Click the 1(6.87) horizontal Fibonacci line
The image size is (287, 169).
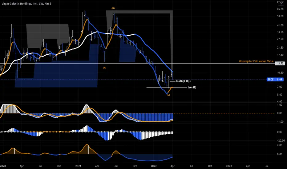click(167, 88)
